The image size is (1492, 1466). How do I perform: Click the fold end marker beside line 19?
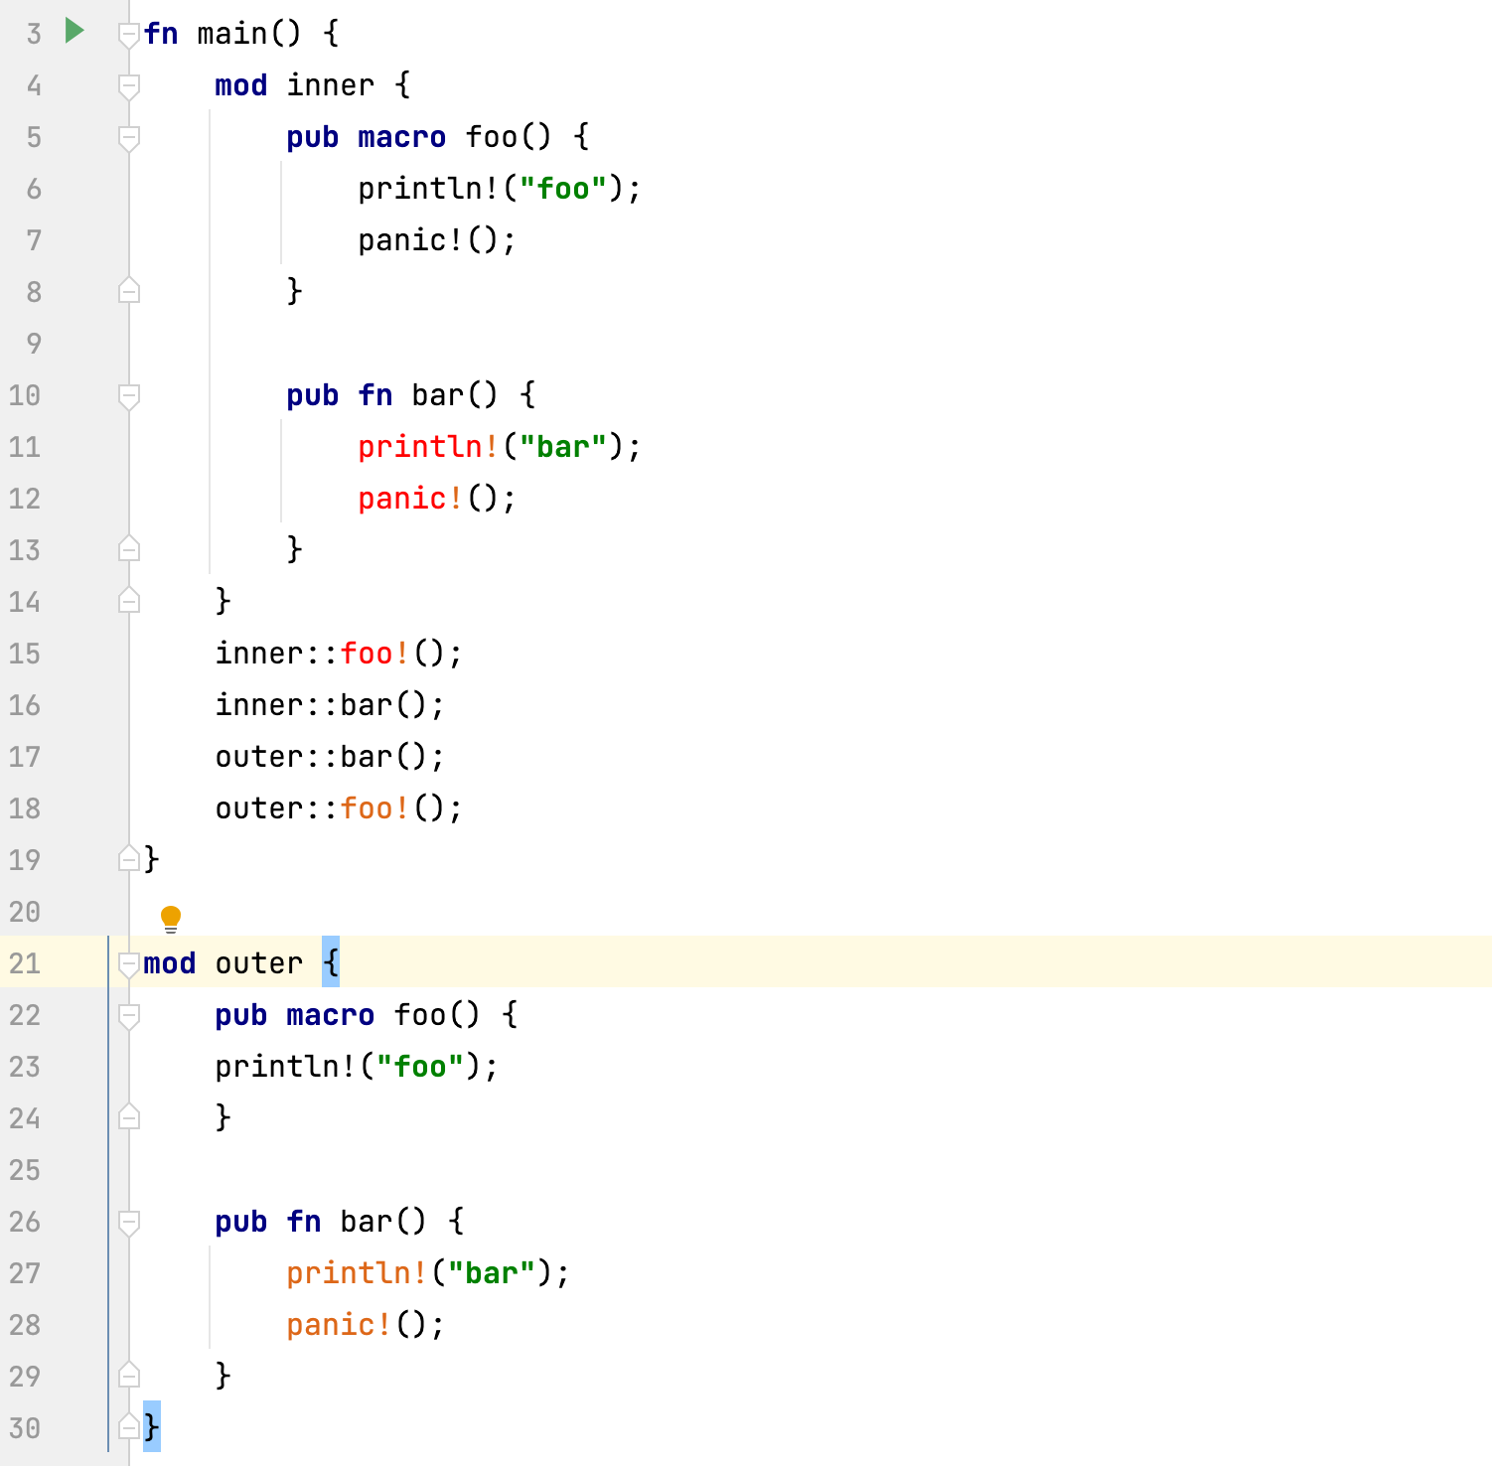click(127, 859)
